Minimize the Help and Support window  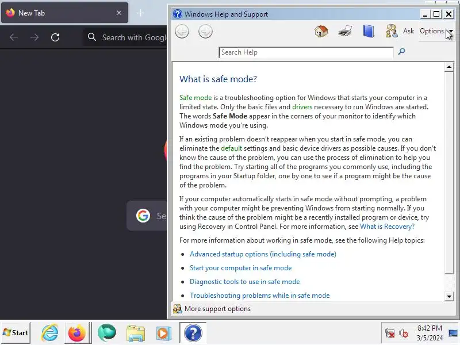click(x=425, y=14)
